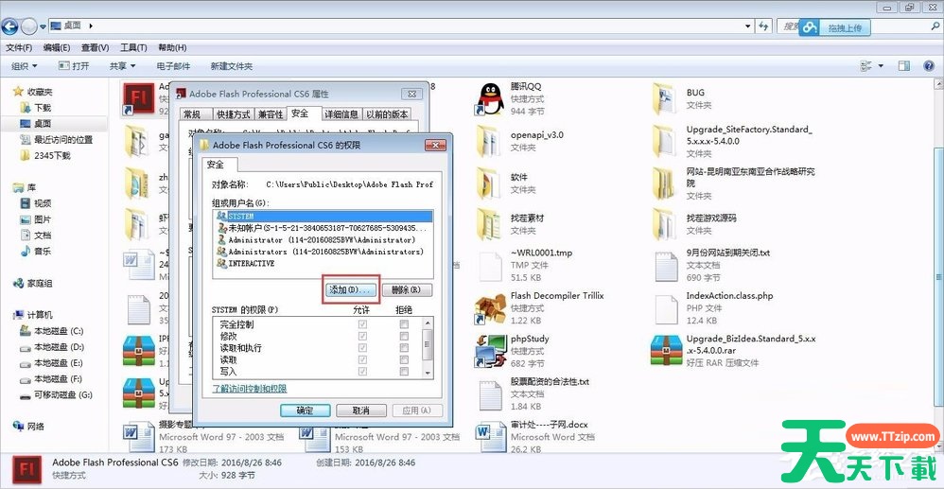Click the permissions list scrollbar up arrow
944x489 pixels.
point(428,323)
